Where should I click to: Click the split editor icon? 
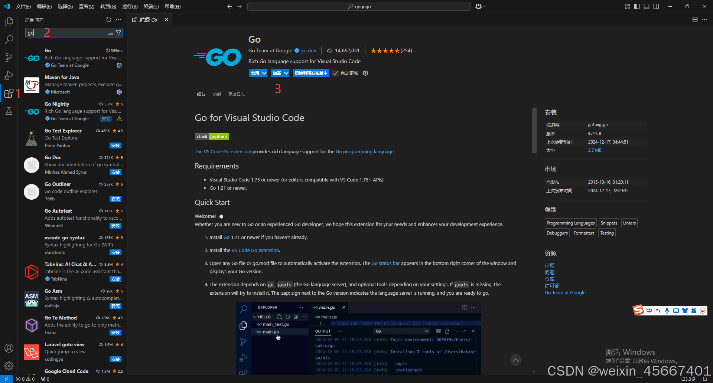click(x=695, y=19)
